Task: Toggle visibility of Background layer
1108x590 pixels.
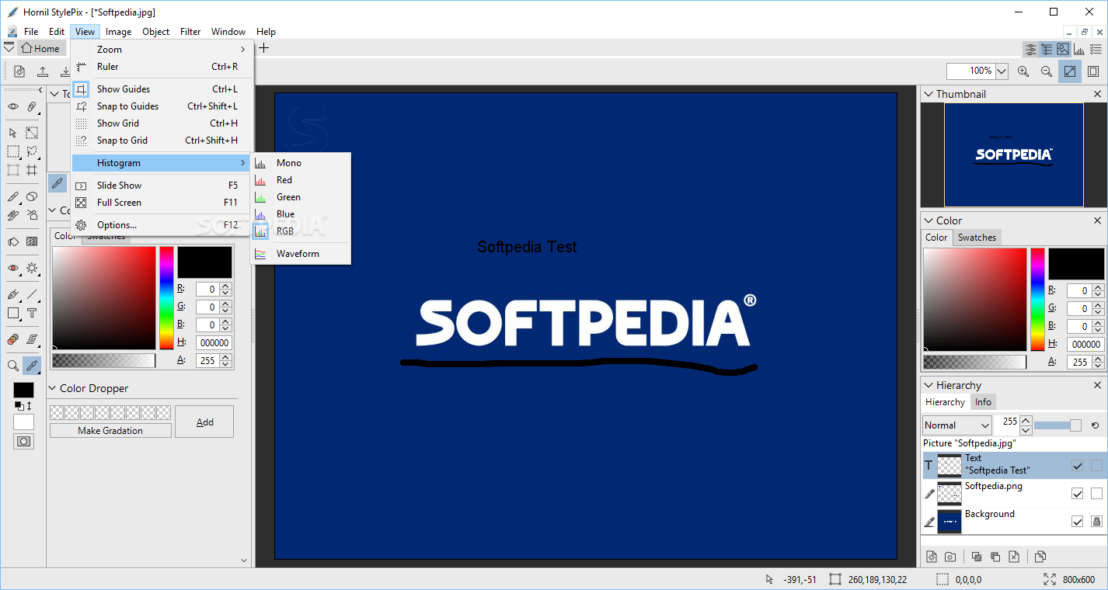Action: (1077, 522)
